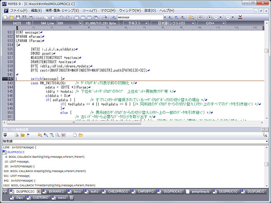
Task: Click the DLGPROC2.C link in search results
Action: pos(16,152)
